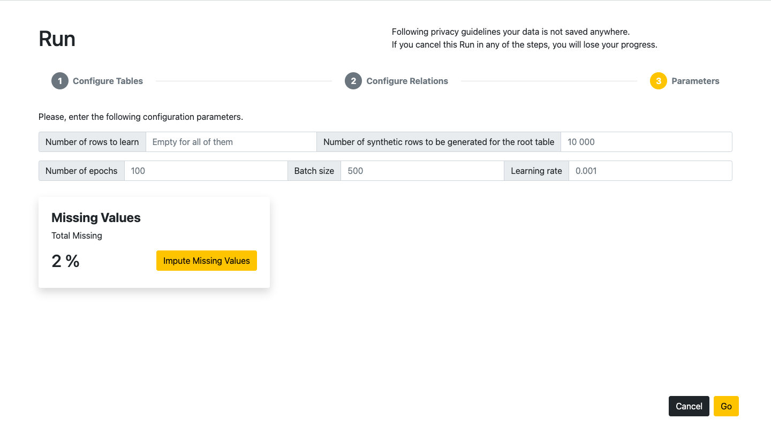Open the Configure Relations step label

[x=407, y=81]
